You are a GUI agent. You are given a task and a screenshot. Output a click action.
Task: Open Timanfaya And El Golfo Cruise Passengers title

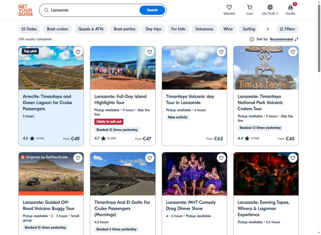point(122,208)
